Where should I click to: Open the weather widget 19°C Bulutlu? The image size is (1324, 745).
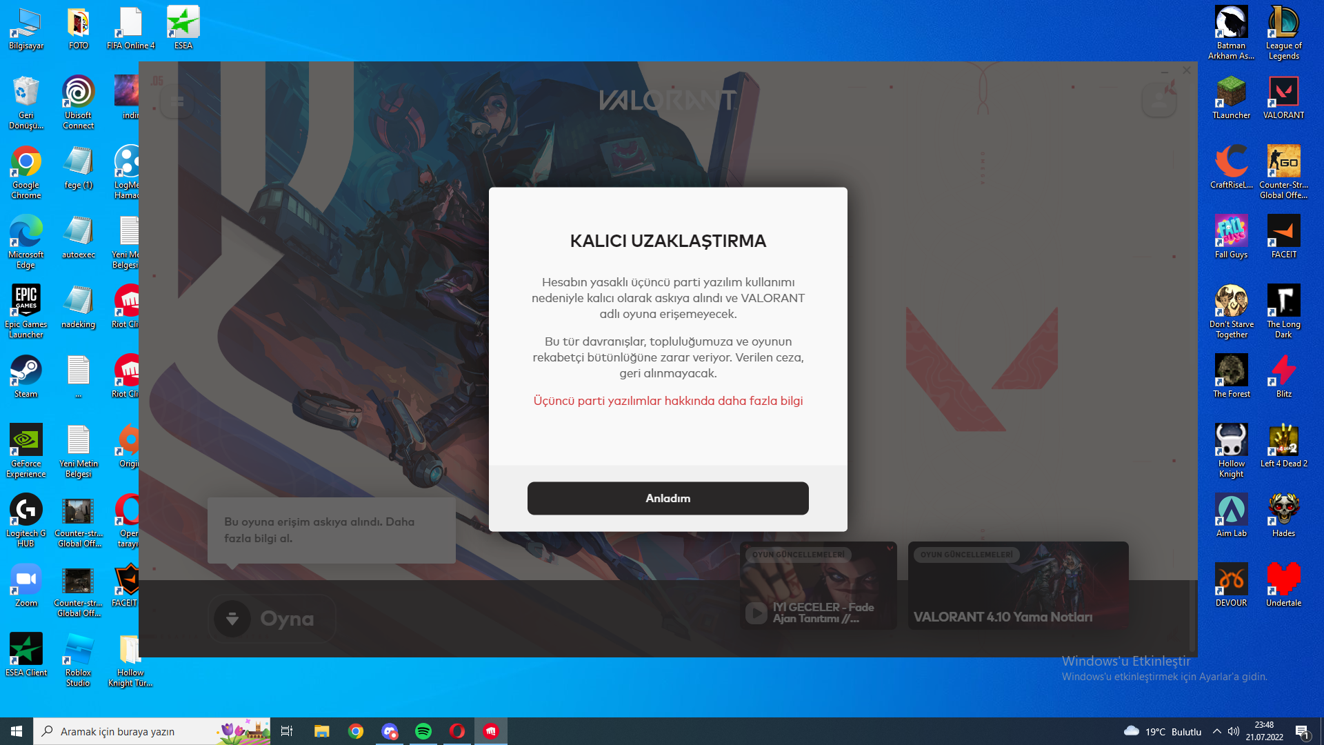click(1163, 731)
